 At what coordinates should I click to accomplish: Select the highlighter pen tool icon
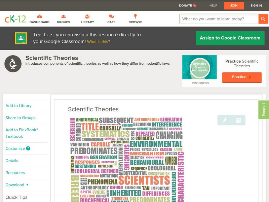pos(225,120)
